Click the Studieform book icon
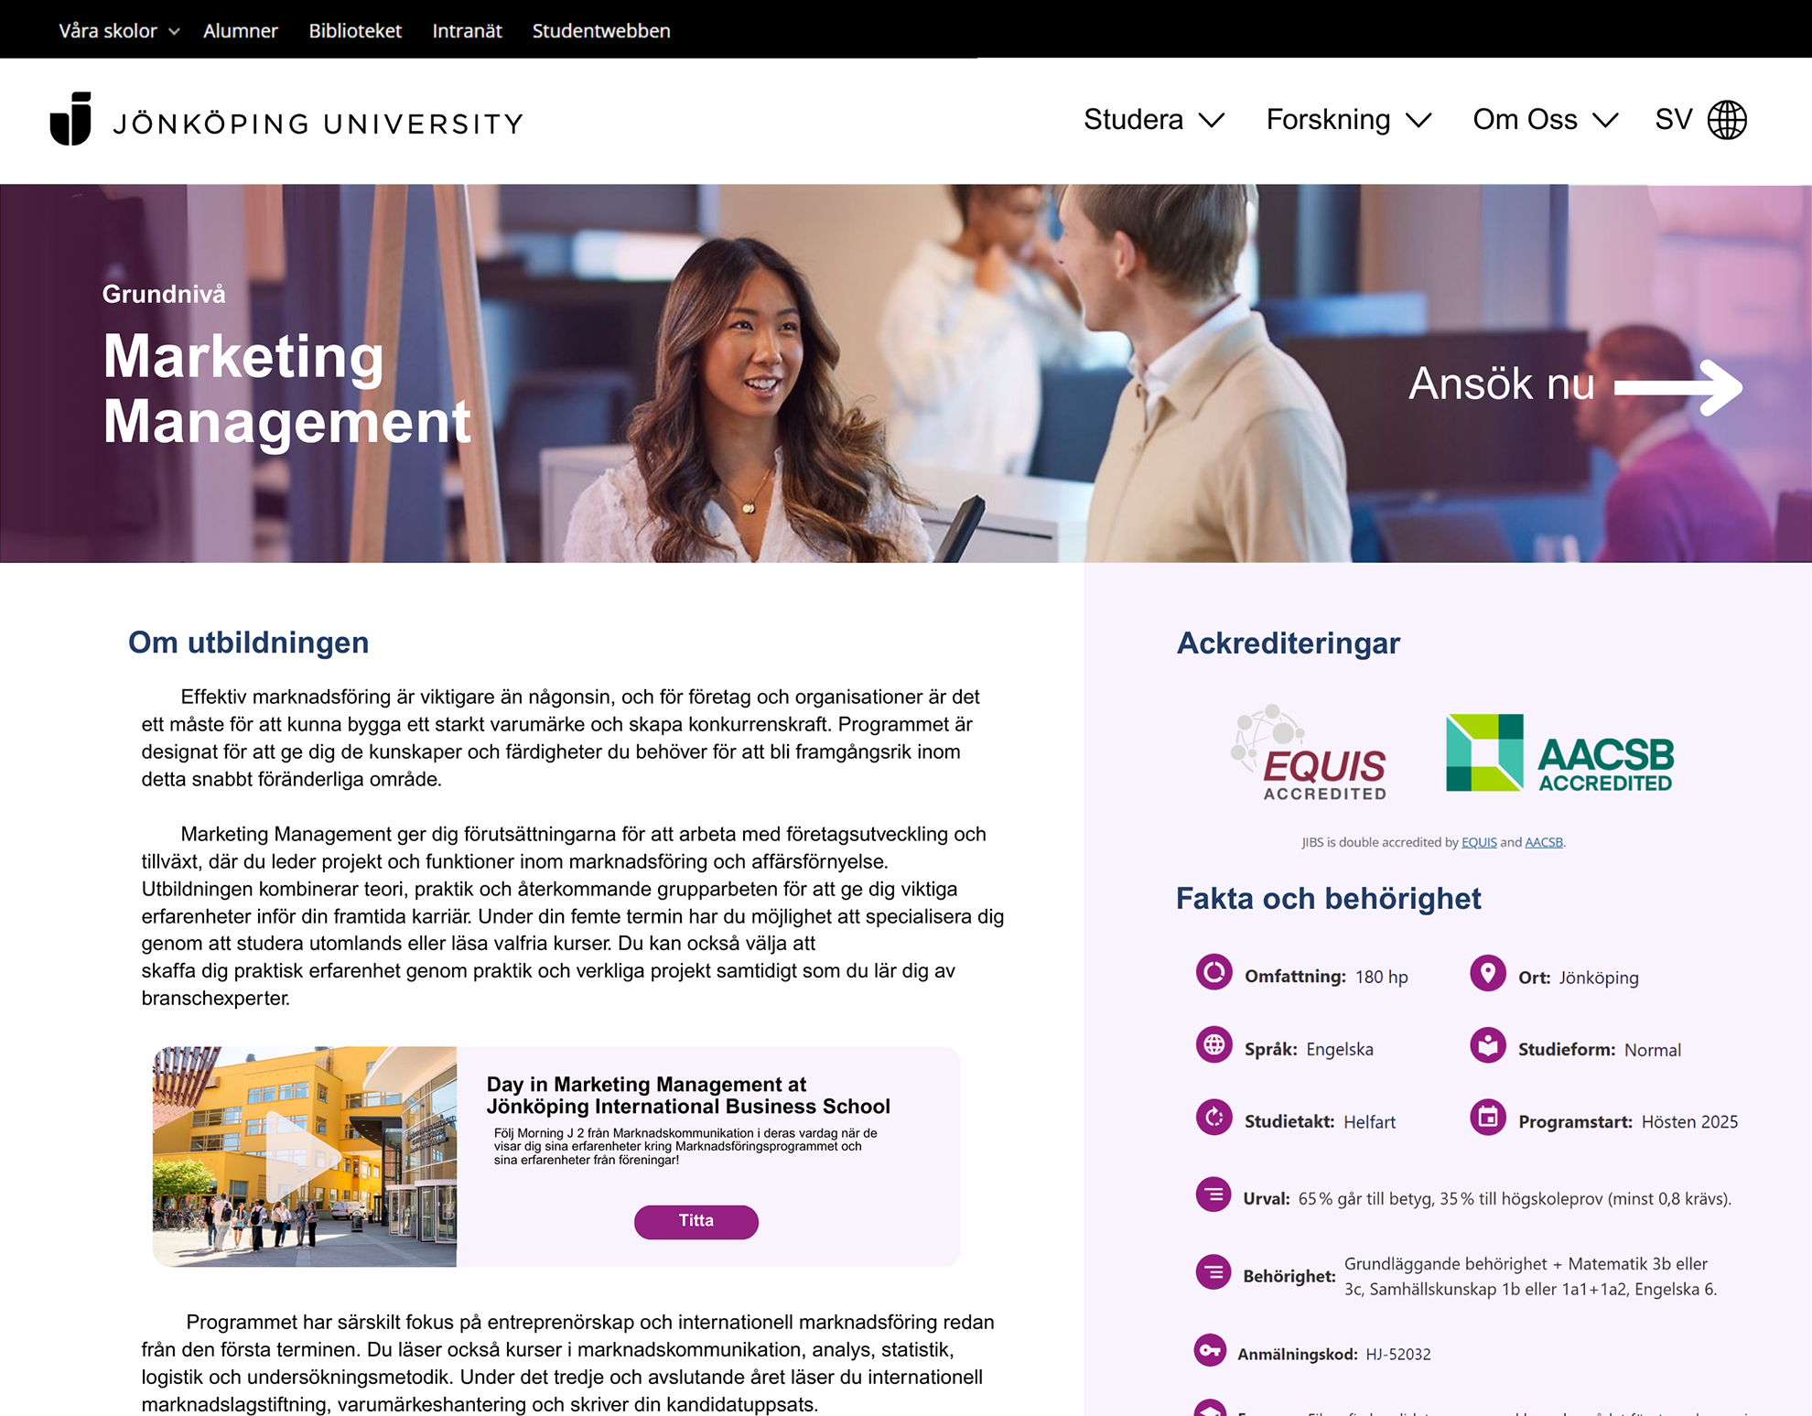 [x=1487, y=1045]
